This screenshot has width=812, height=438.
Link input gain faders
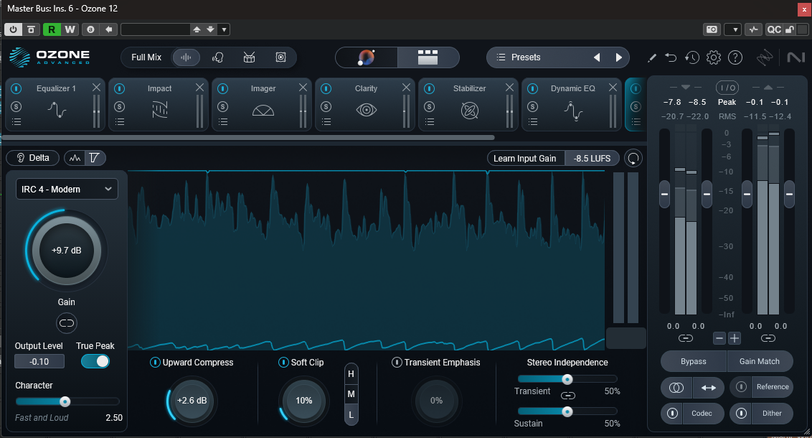[x=686, y=338]
